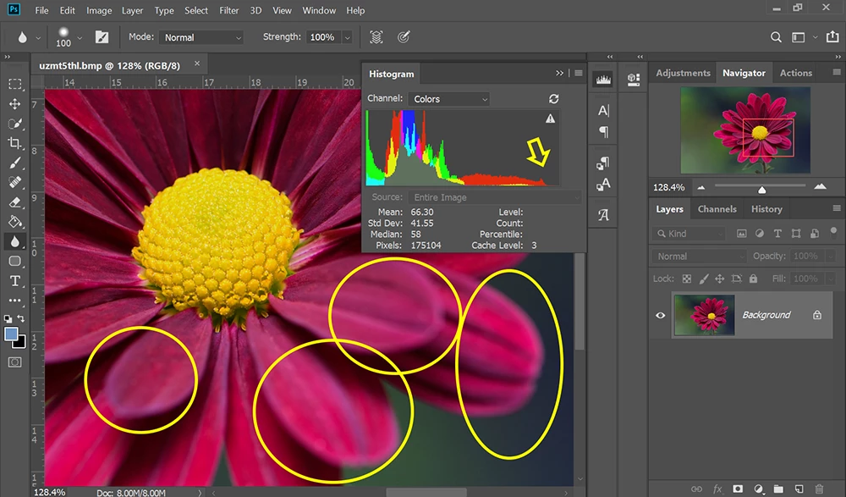This screenshot has height=497, width=846.
Task: Switch to the Channels tab
Action: (x=717, y=209)
